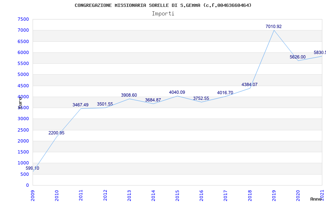The image size is (326, 203).
Task: Click the 6000 y-axis value
Action: click(23, 52)
